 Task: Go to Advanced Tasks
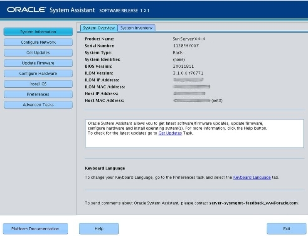click(x=38, y=105)
